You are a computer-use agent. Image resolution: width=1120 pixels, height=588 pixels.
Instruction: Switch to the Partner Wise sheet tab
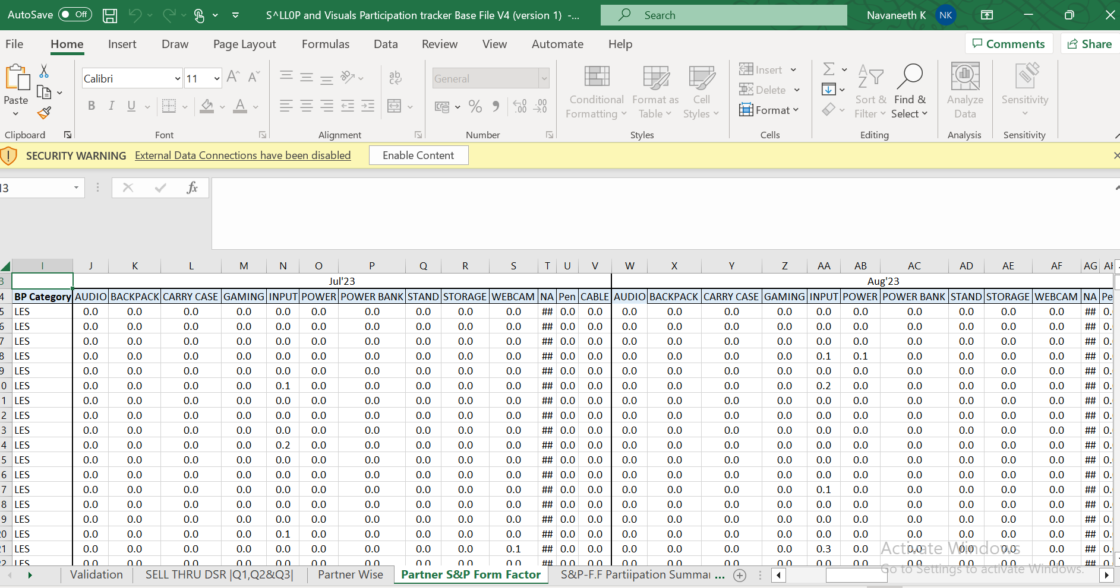pos(350,574)
